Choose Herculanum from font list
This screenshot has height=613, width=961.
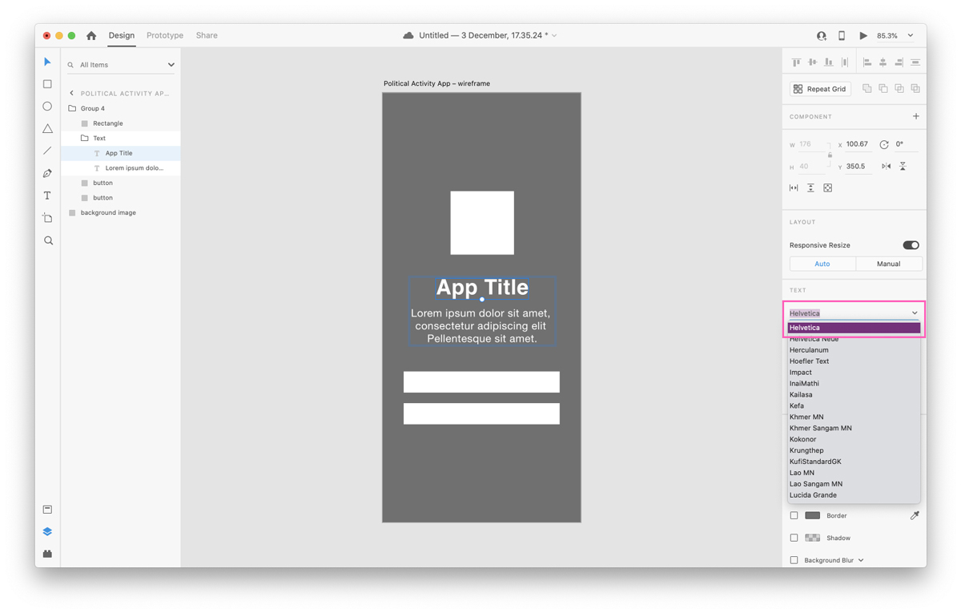pos(854,350)
